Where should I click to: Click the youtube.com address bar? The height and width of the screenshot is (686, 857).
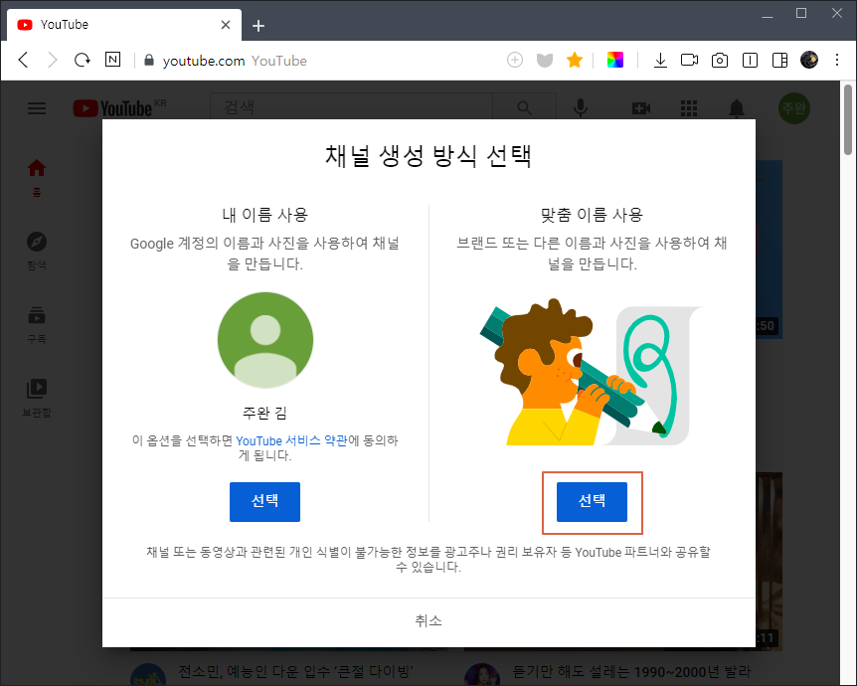(322, 60)
